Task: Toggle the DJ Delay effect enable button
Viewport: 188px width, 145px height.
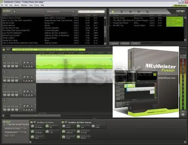Action: pyautogui.click(x=32, y=122)
